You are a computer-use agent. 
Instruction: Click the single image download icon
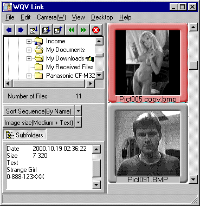pyautogui.click(x=34, y=30)
